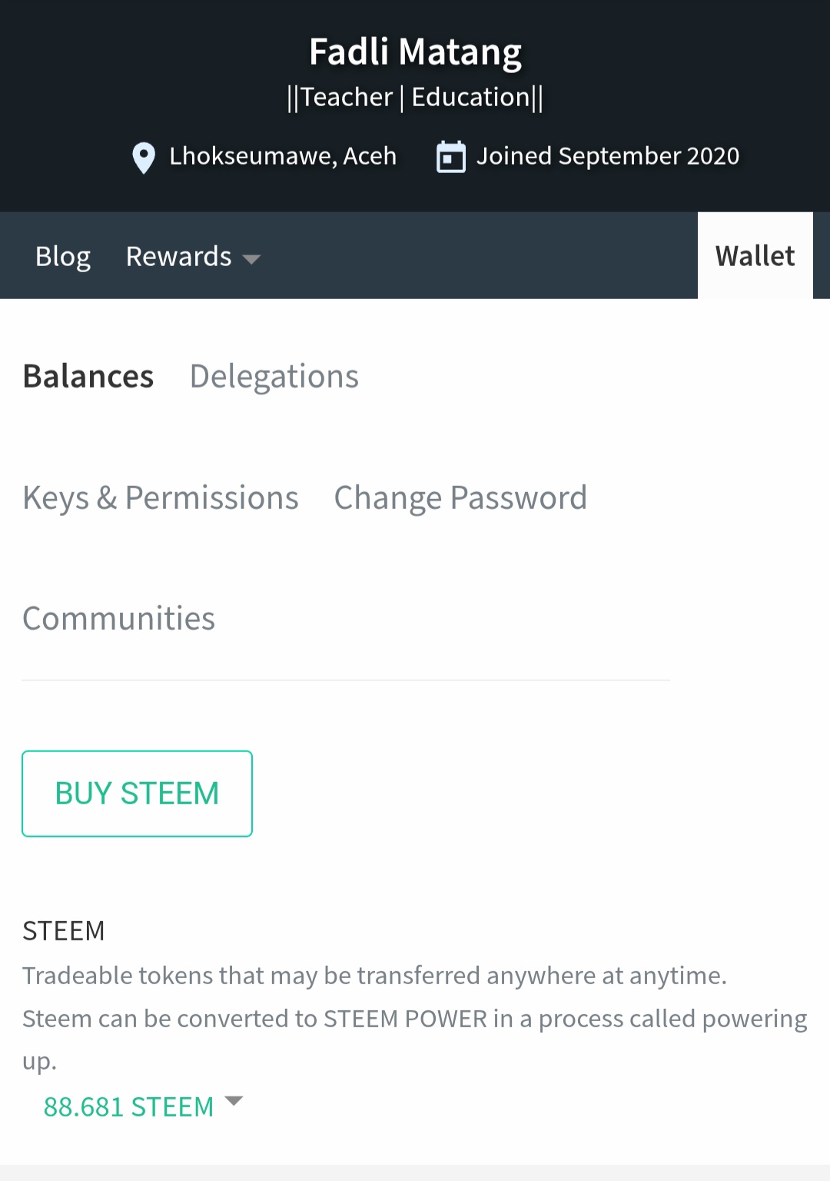The image size is (830, 1181).
Task: Expand the Rewards dropdown arrow
Action: coord(251,259)
